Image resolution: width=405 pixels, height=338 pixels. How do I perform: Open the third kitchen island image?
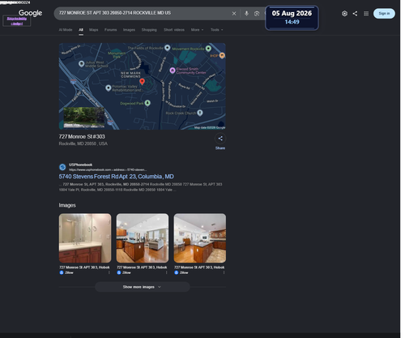click(x=200, y=238)
